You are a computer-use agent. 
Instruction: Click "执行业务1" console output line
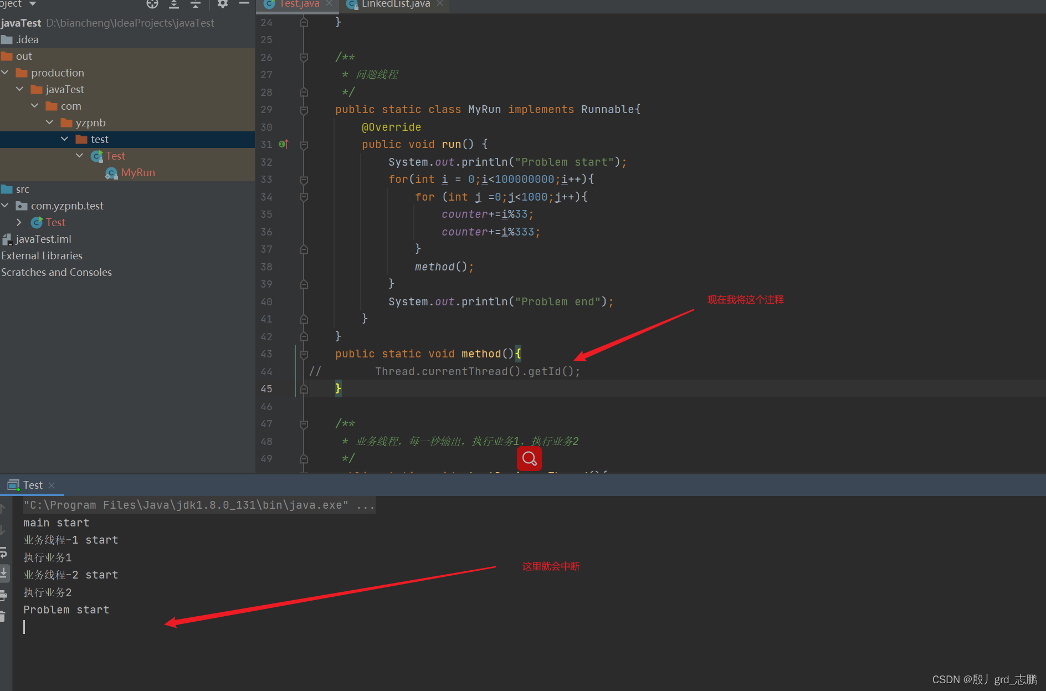[47, 557]
